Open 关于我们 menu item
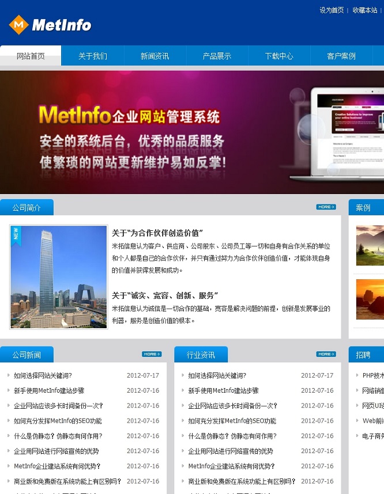 [93, 56]
